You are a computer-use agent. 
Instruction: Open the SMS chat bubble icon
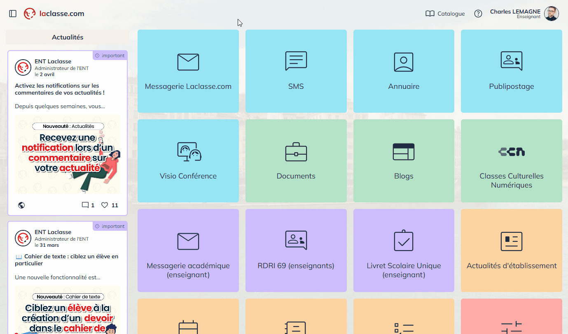296,61
